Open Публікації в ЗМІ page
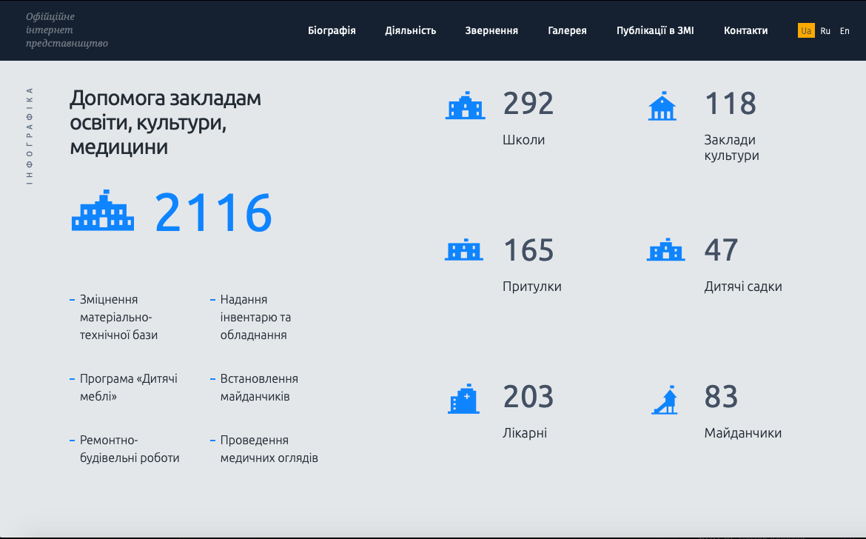 tap(655, 31)
